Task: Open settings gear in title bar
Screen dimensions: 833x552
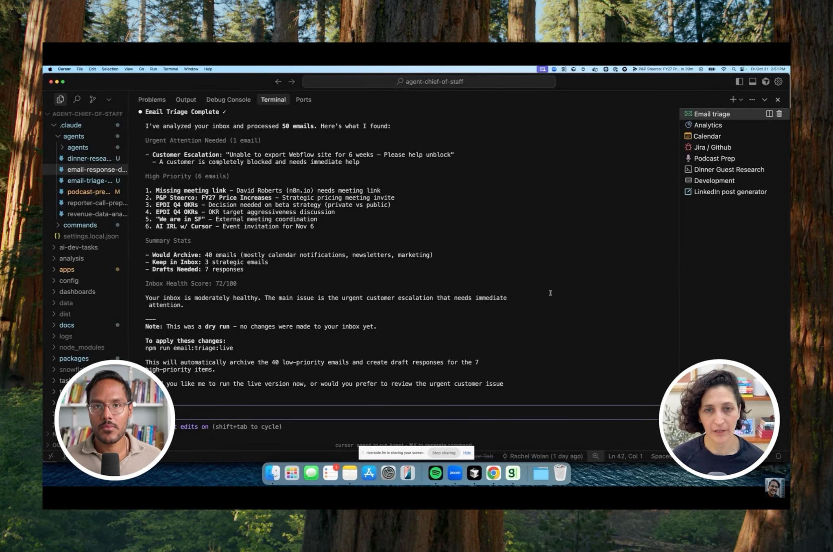Action: tap(778, 82)
